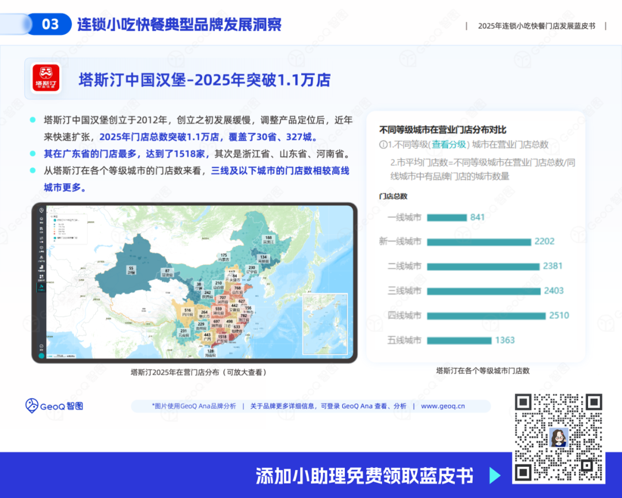The image size is (622, 498).
Task: Select the highlighted active tool in map sidebar
Action: click(x=41, y=288)
